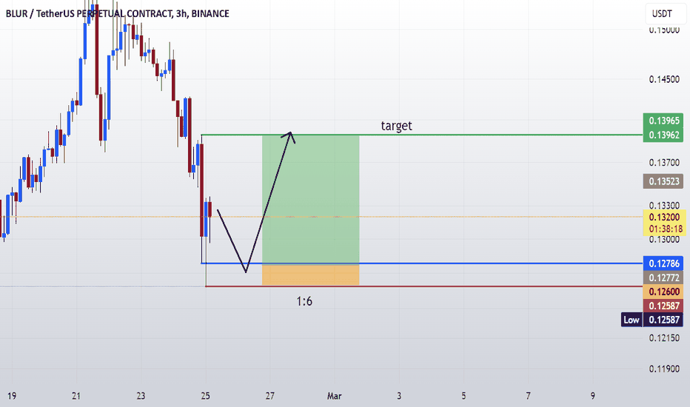Click the 'target' text annotation
The image size is (690, 407).
point(397,126)
